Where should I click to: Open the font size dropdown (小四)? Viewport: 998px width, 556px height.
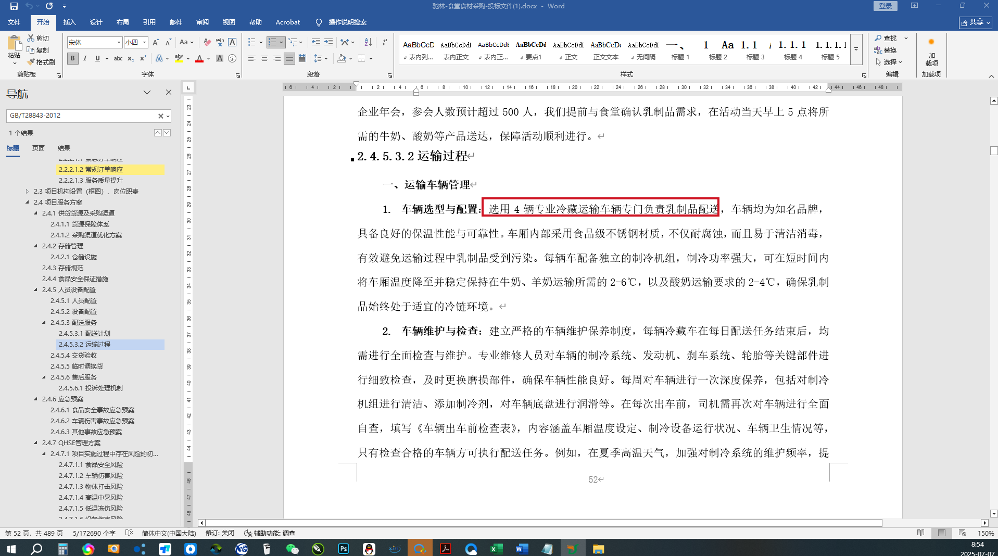pos(144,42)
